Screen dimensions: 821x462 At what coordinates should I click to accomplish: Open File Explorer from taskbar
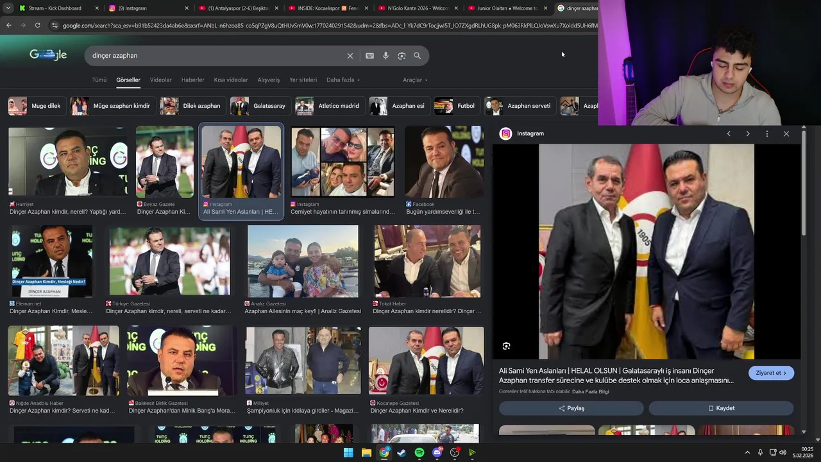(366, 452)
